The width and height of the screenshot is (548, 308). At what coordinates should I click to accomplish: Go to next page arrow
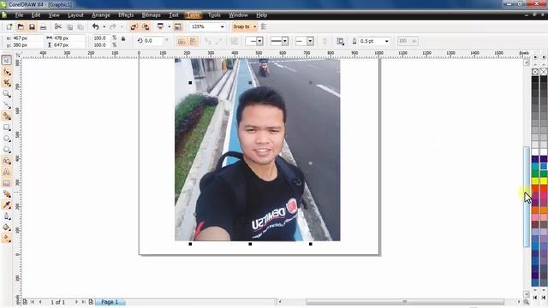(x=76, y=302)
